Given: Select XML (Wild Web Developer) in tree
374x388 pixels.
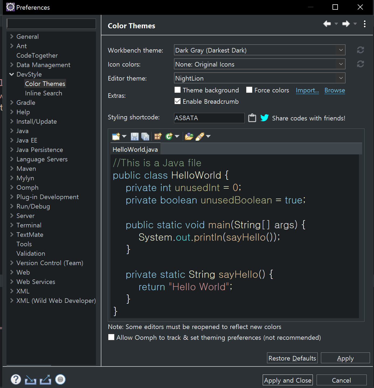Looking at the screenshot, I should point(56,301).
